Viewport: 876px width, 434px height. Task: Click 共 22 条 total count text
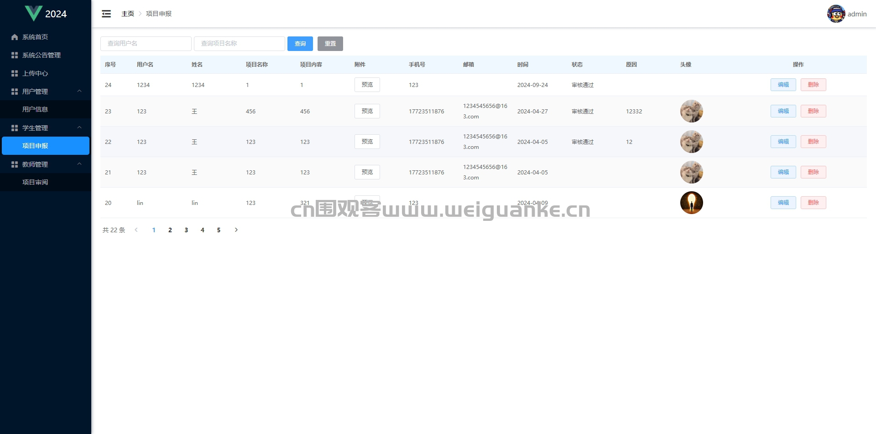pyautogui.click(x=114, y=230)
